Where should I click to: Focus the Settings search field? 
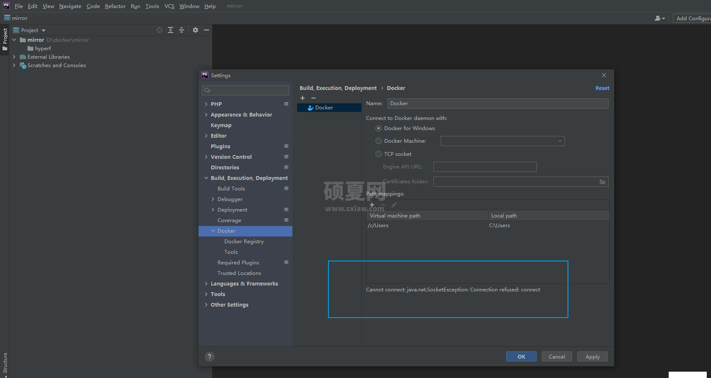click(245, 90)
